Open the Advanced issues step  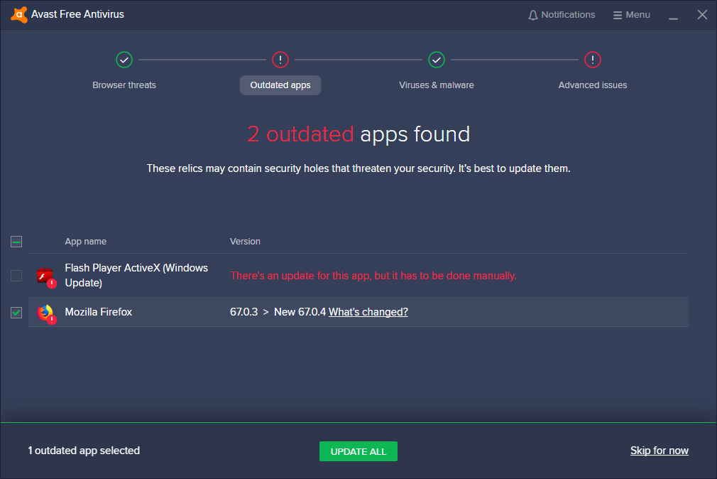click(593, 85)
